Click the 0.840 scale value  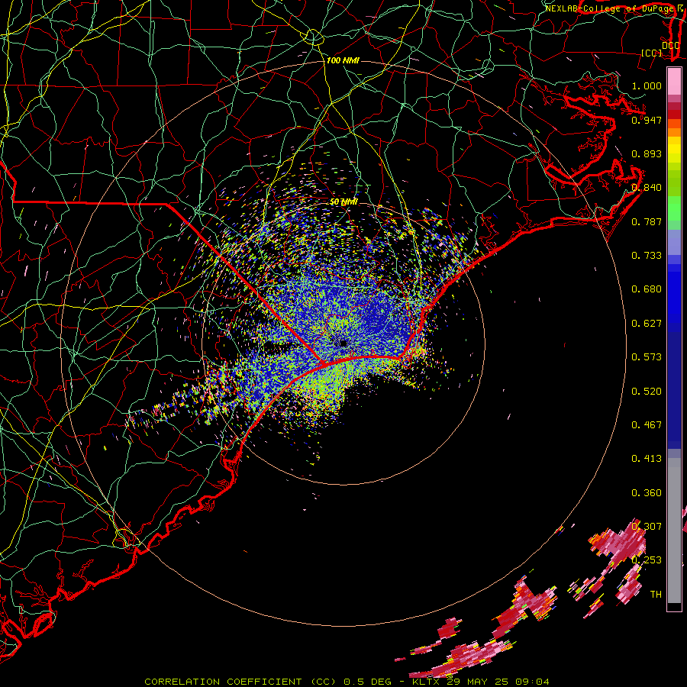point(647,188)
